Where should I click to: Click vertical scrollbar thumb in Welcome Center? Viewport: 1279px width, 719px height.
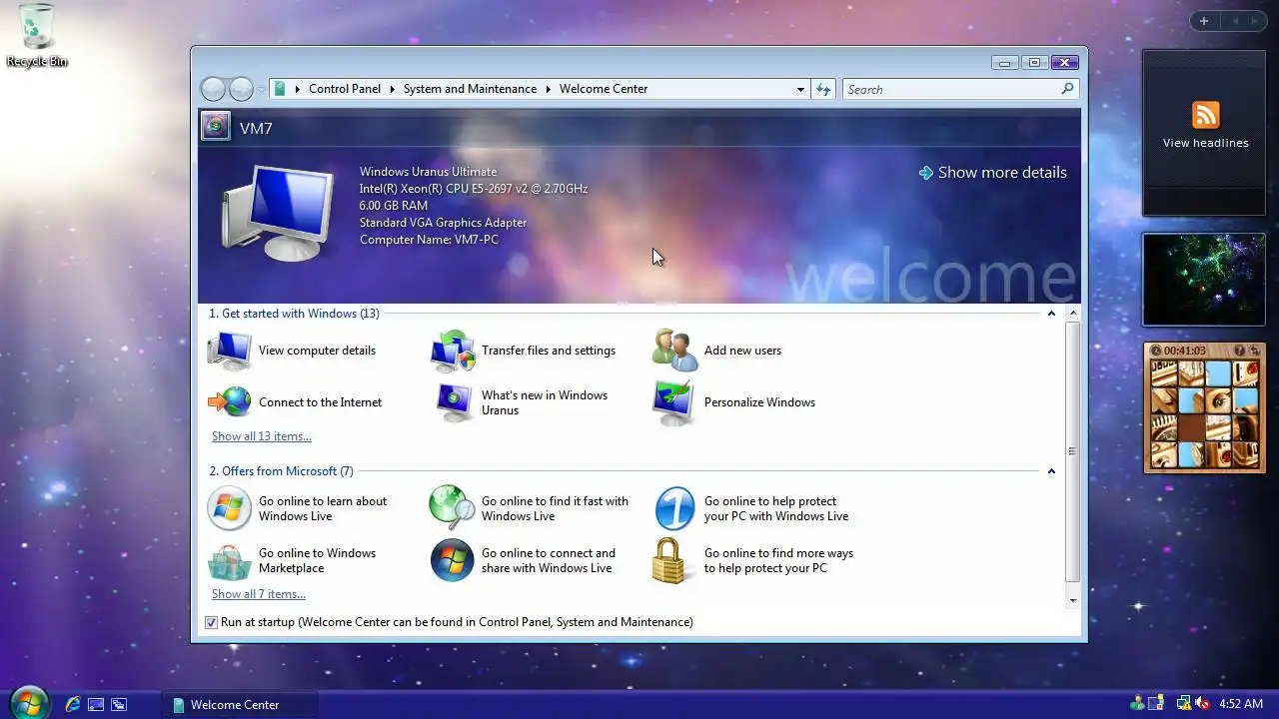(x=1072, y=450)
